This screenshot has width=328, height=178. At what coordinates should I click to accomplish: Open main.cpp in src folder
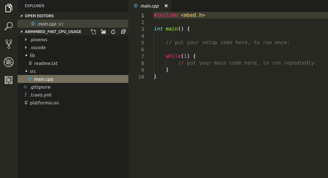coord(73,79)
